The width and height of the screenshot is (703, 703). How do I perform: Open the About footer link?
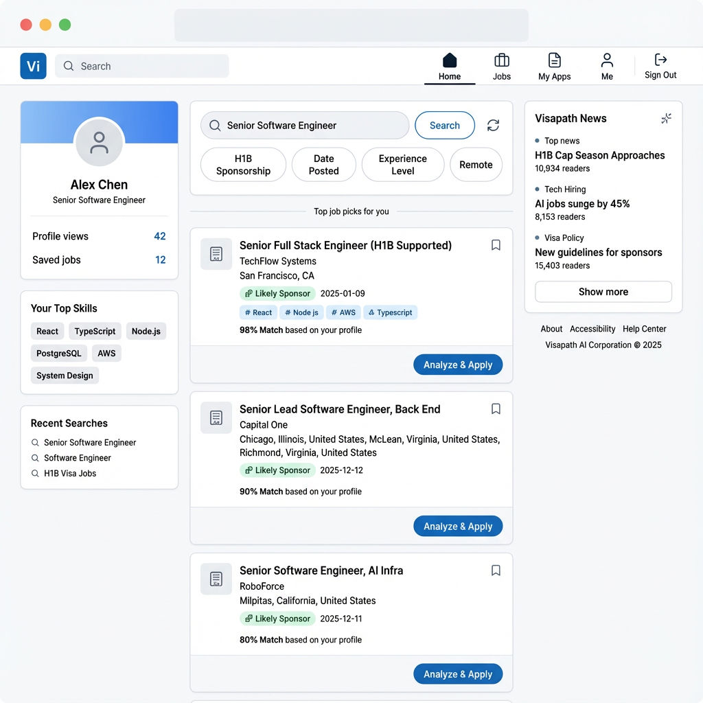tap(551, 329)
